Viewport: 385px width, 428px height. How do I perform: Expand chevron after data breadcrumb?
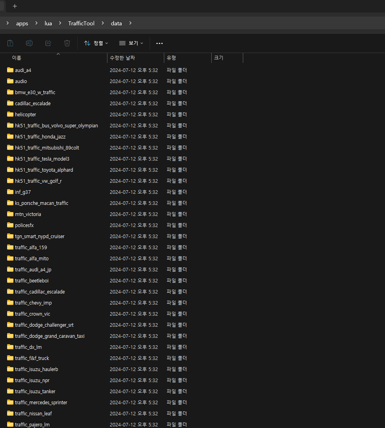[130, 23]
